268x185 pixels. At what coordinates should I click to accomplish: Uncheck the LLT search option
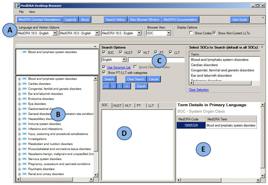click(x=171, y=52)
